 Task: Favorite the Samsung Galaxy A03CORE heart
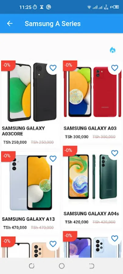(x=53, y=68)
